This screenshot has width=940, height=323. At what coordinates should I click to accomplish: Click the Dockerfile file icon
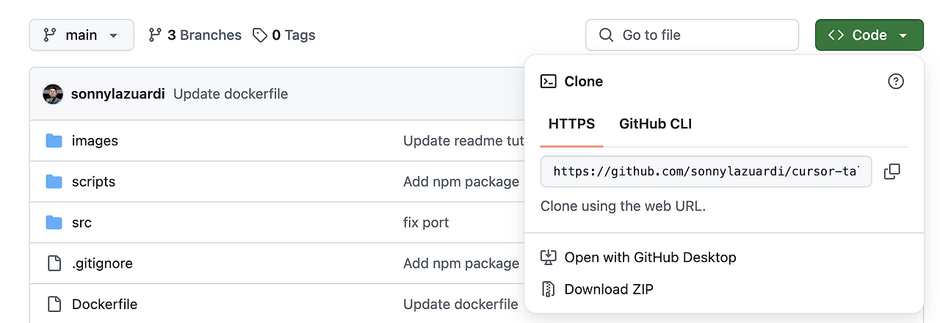click(54, 304)
